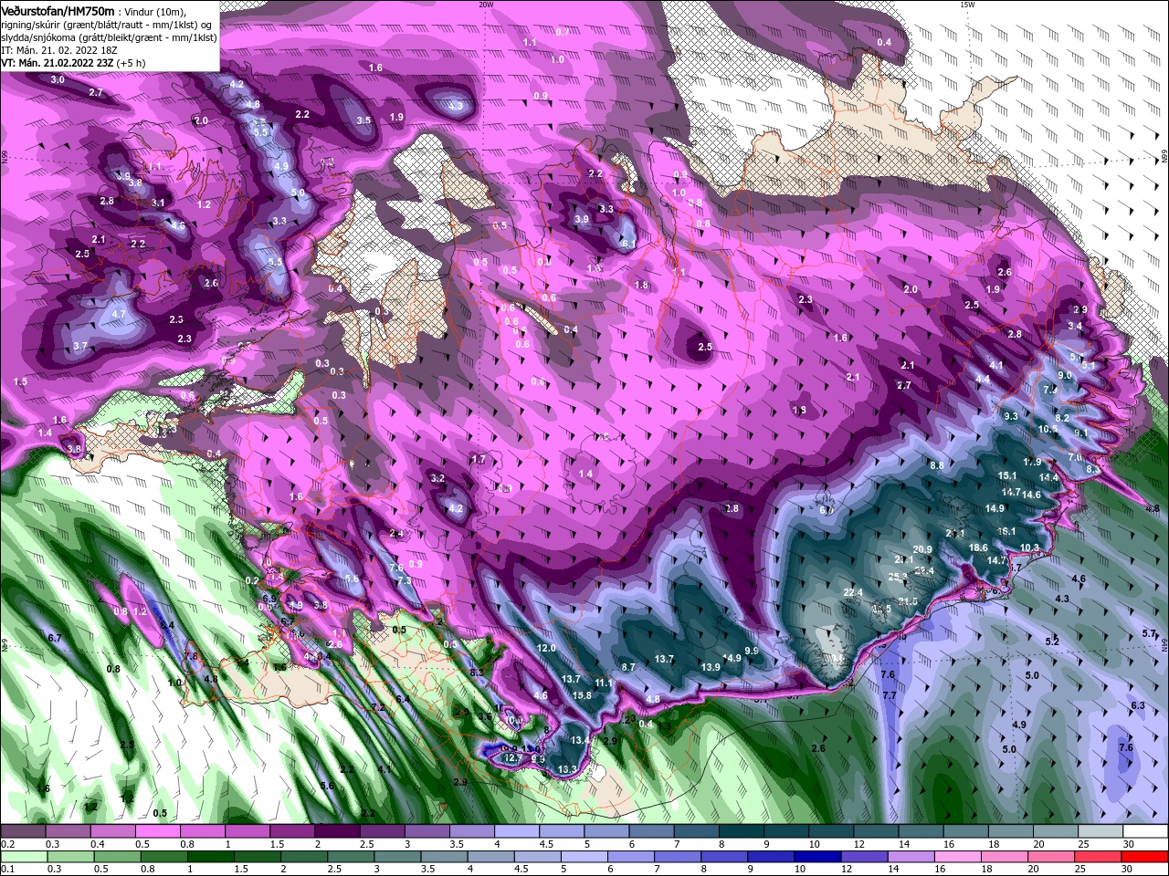Viewport: 1169px width, 876px height.
Task: Click the 18.6 value on the map
Action: click(978, 547)
